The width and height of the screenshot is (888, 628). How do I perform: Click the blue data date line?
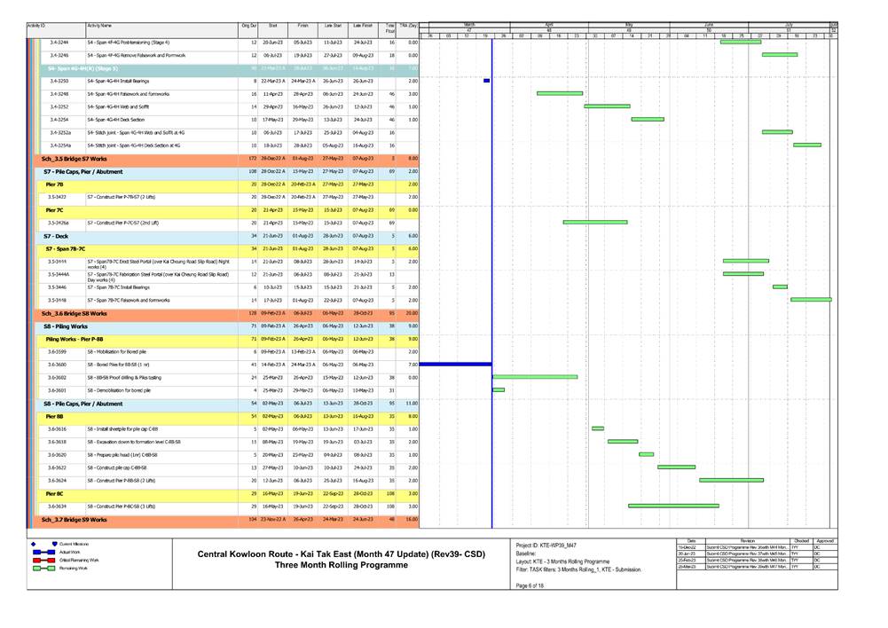[x=491, y=266]
